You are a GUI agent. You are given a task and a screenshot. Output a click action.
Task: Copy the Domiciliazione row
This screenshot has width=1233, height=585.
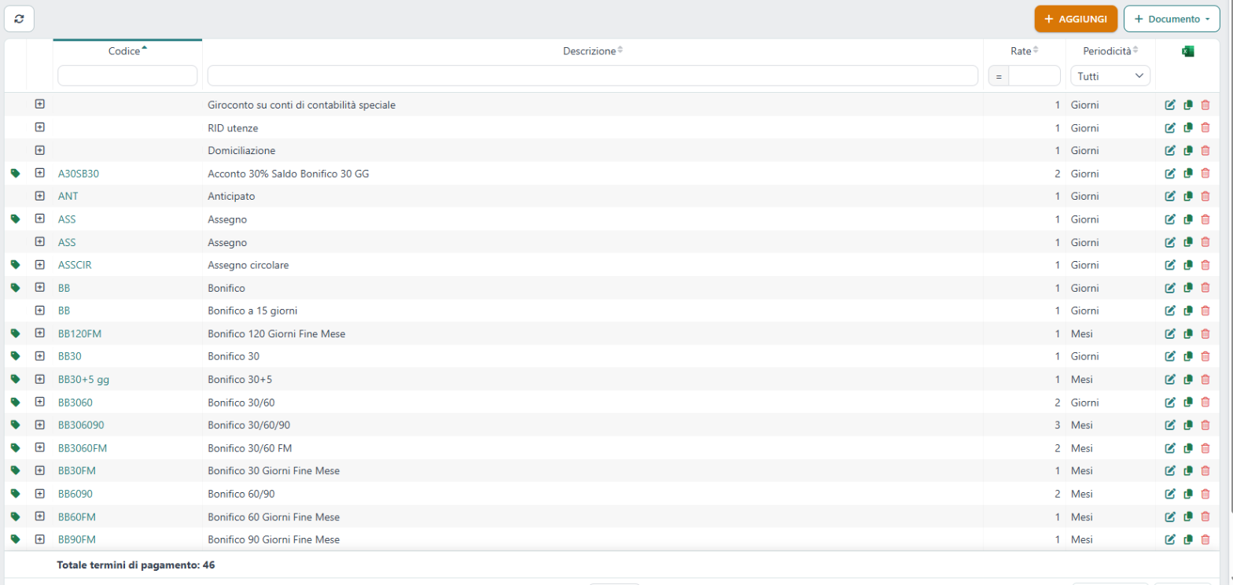click(1187, 150)
